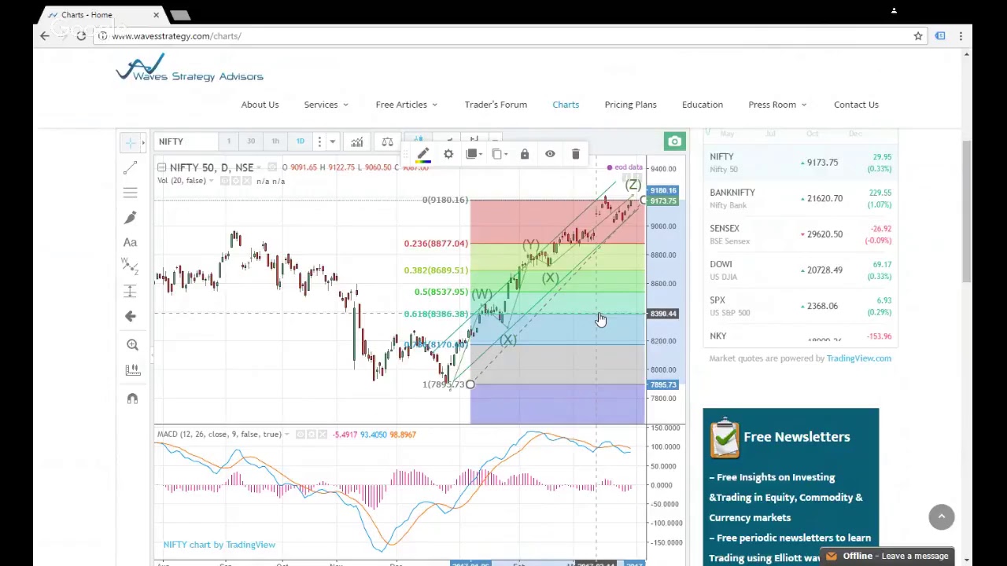Switch to 30 minute interval
Screen dimensions: 1007x566
pos(251,141)
